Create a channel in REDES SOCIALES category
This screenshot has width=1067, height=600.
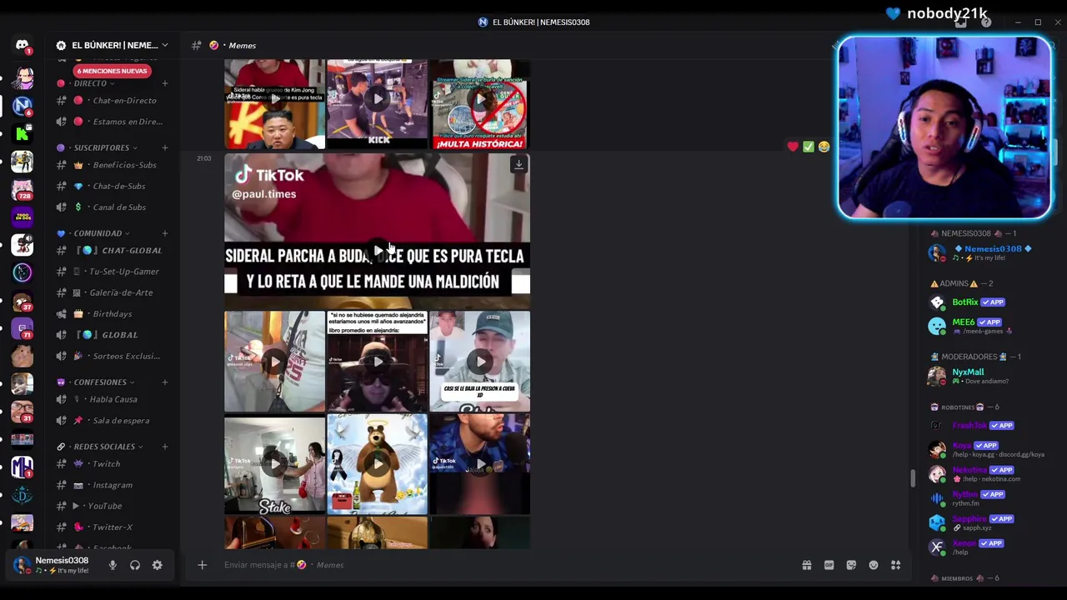(165, 447)
